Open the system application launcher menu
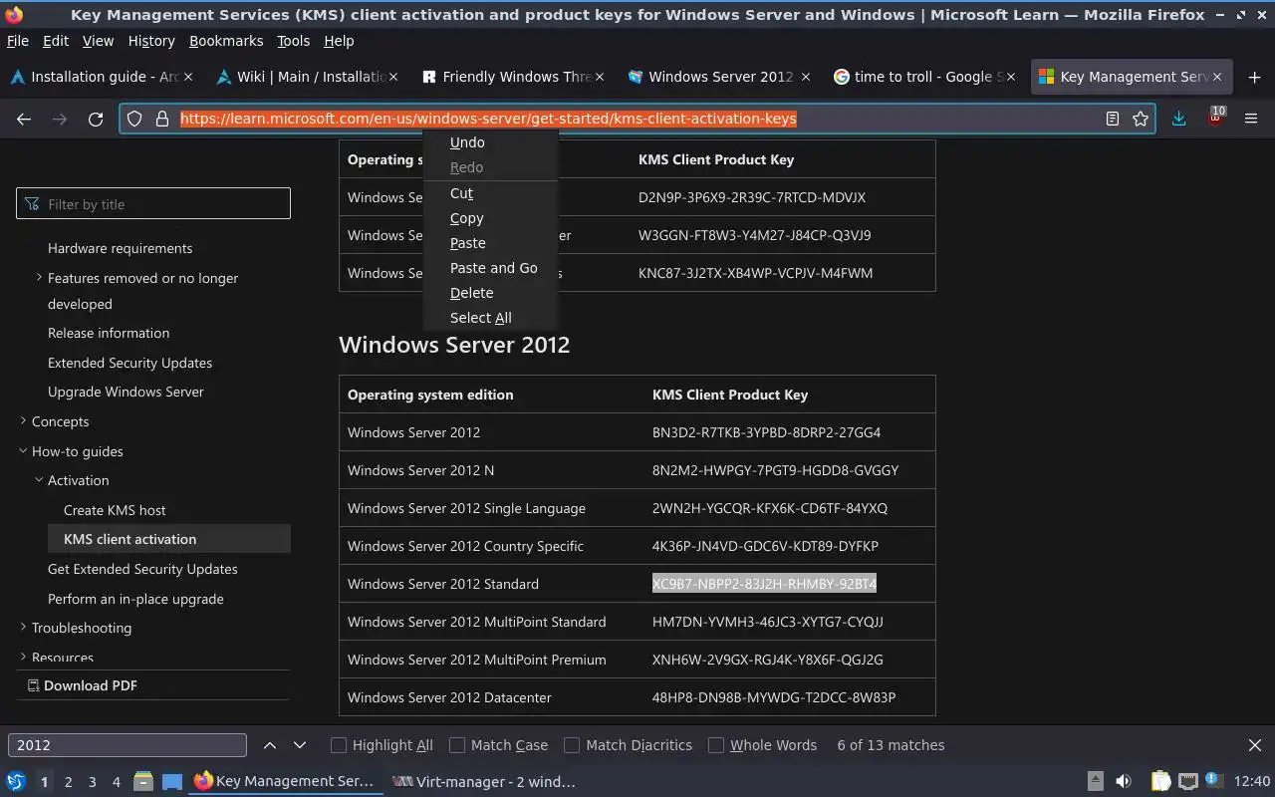This screenshot has width=1275, height=797. click(16, 782)
